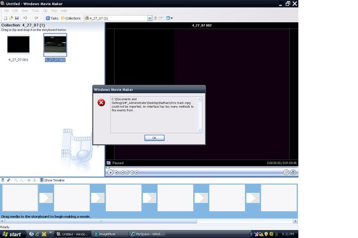Click the yellow shield security tray icon

click(266, 234)
